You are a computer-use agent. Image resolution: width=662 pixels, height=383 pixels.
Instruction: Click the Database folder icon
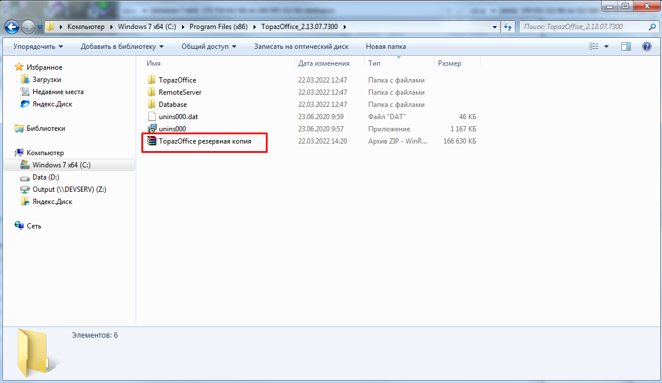[x=152, y=104]
